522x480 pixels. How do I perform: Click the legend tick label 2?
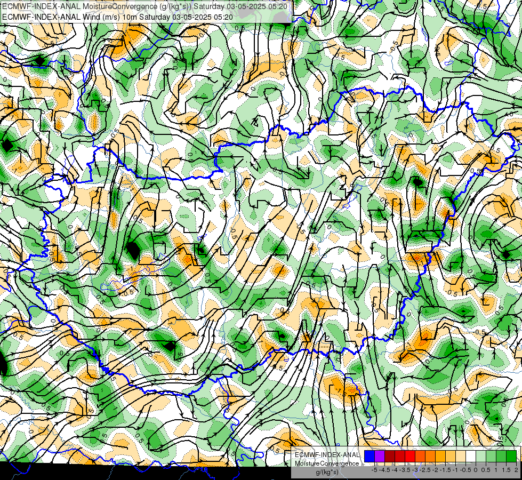(x=516, y=470)
